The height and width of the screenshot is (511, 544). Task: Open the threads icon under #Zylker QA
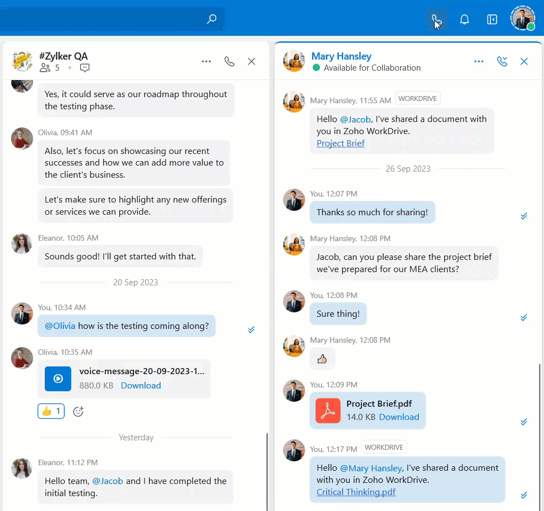point(84,68)
